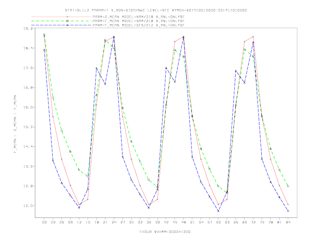Image resolution: width=314 pixels, height=242 pixels.
Task: Click y-axis tick label 16.8
Action: coord(28,88)
